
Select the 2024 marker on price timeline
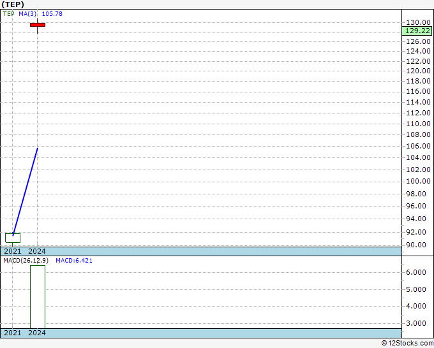coord(37,251)
